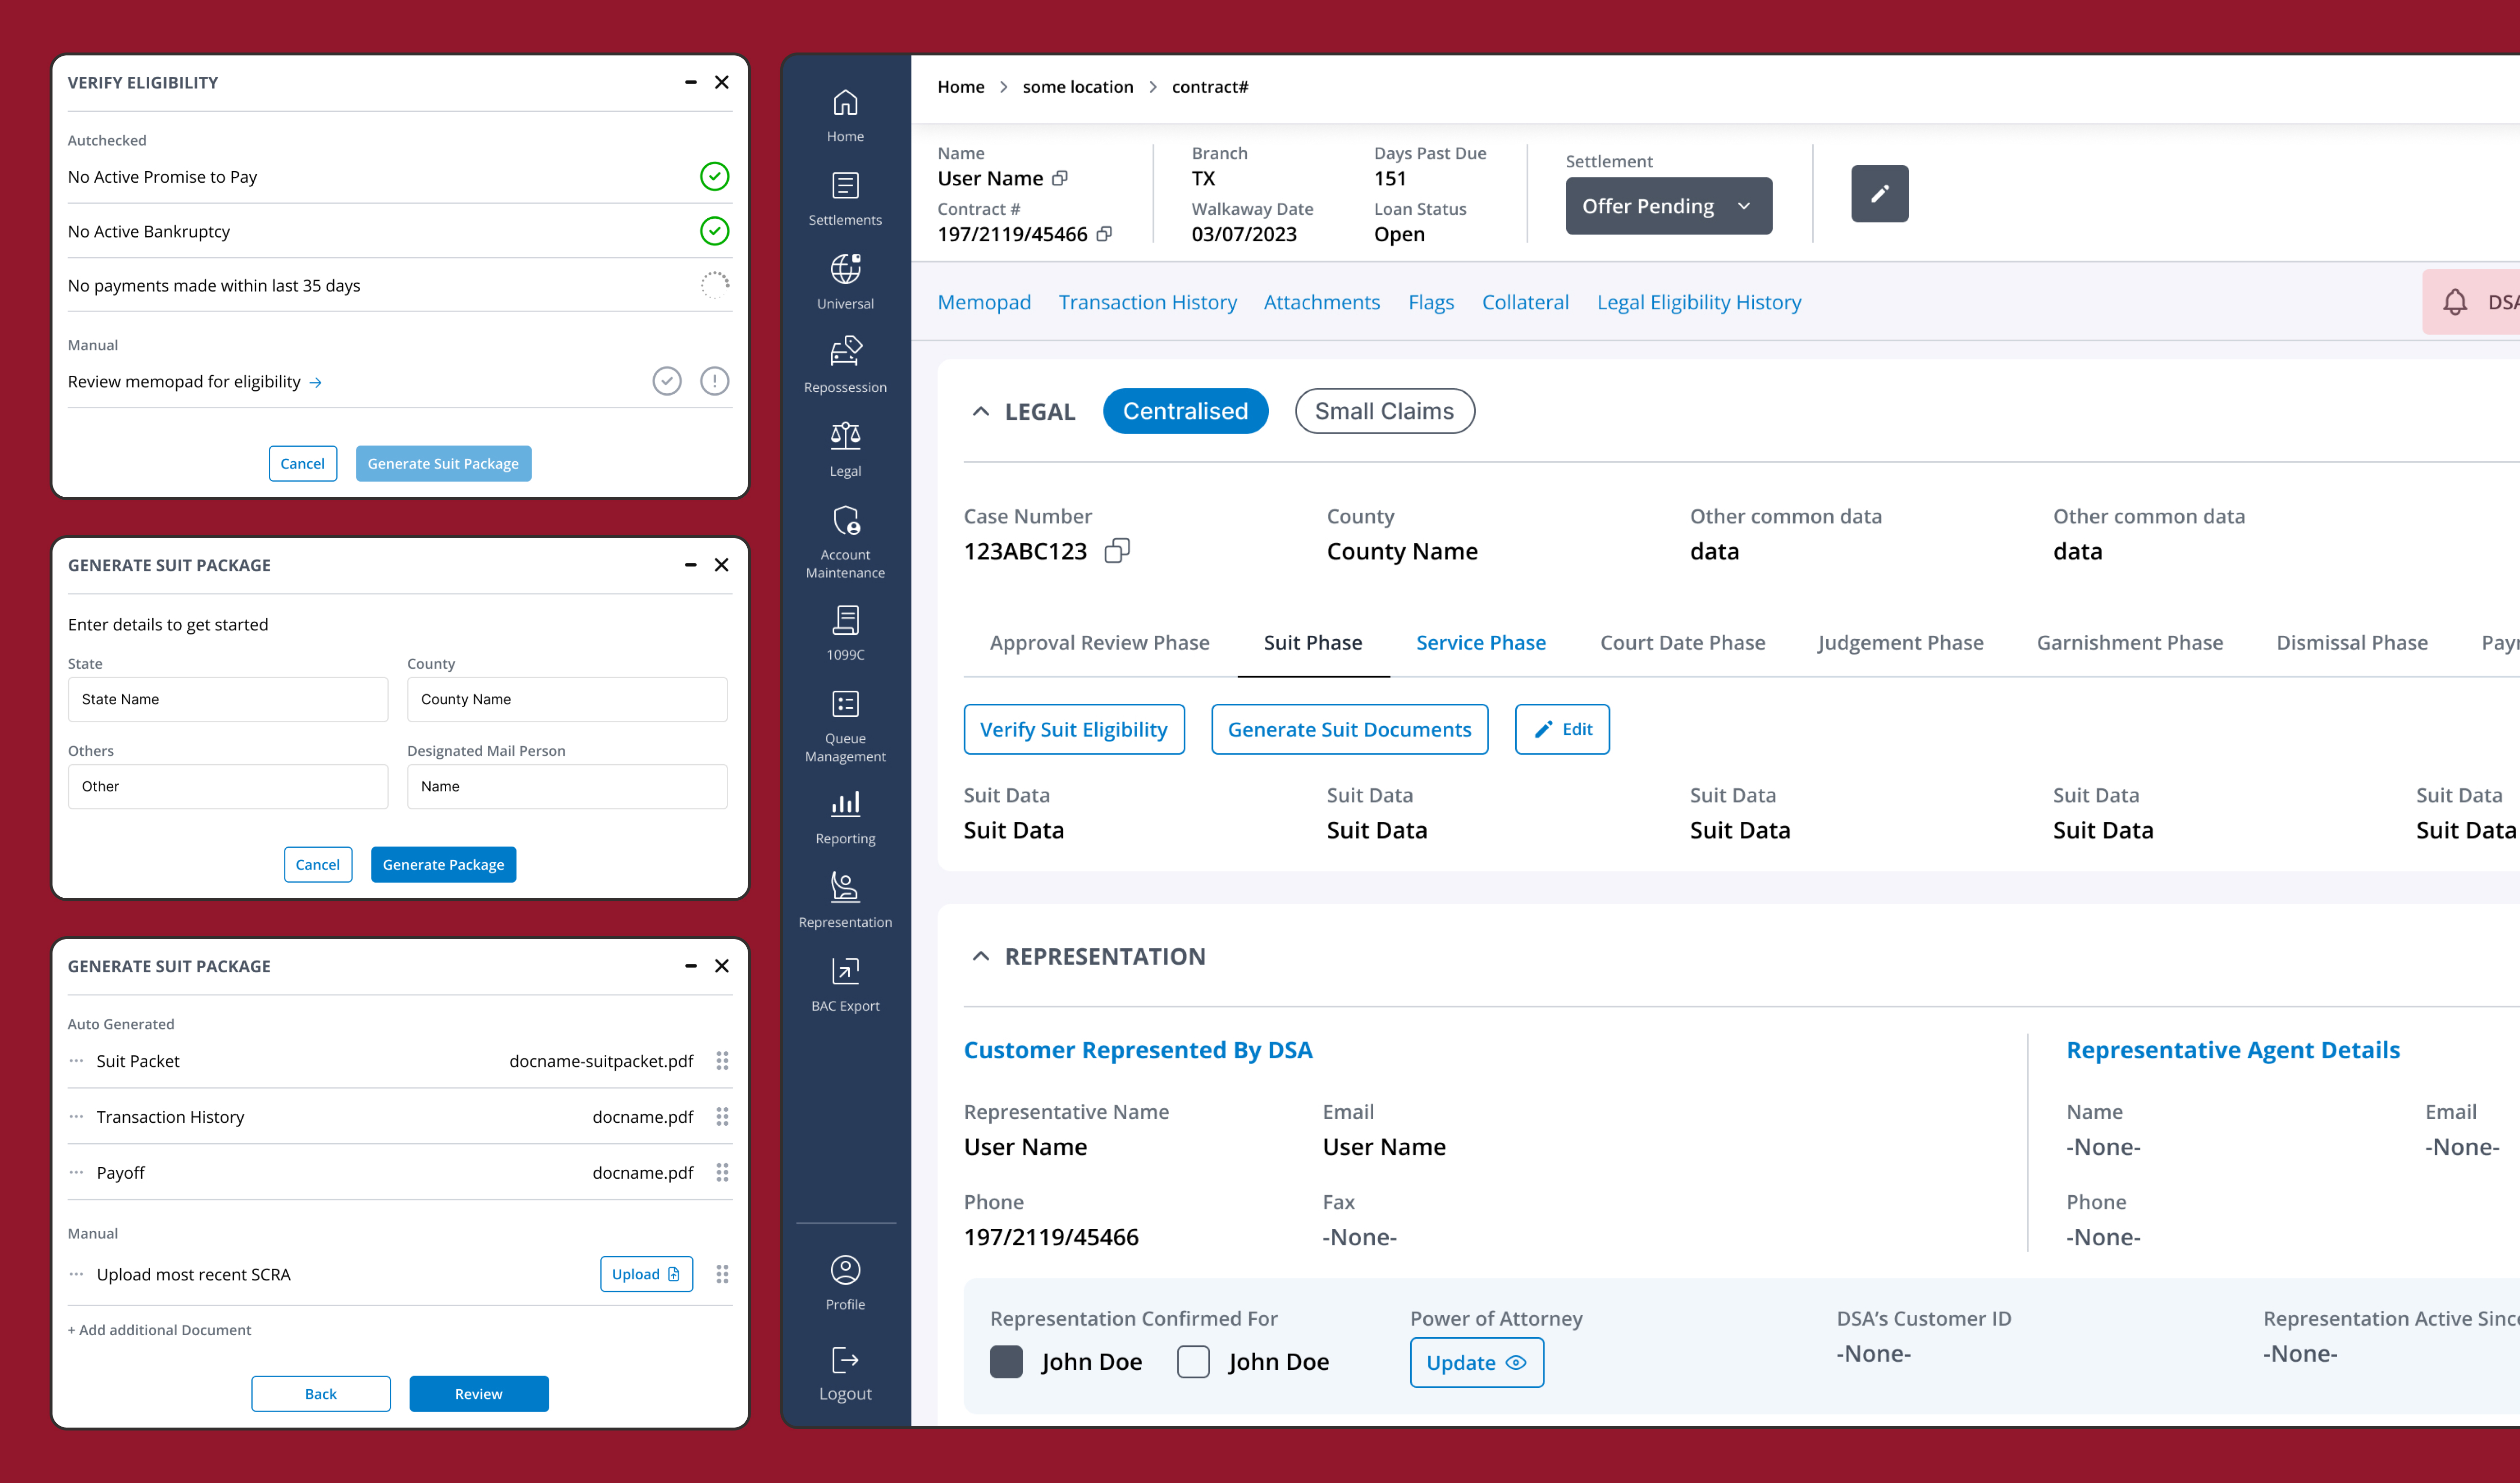Mark Review memopad for eligibility as complete
Screen dimensions: 2520x1483
pyautogui.click(x=667, y=380)
